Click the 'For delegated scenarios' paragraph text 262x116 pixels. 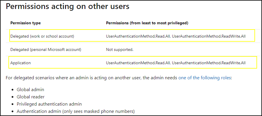tap(87, 78)
